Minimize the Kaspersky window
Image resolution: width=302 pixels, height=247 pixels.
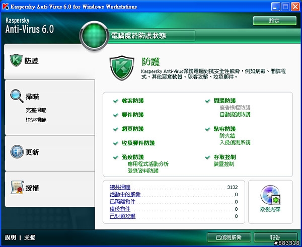click(x=275, y=7)
